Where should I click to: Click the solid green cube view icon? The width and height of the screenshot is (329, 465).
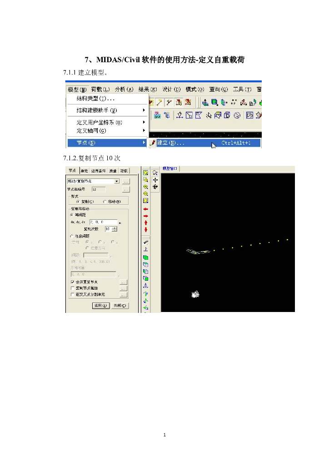pos(146,257)
